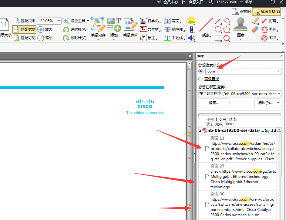Select the 高级查找 radio option
Screen dimensions: 286x220
(200, 79)
